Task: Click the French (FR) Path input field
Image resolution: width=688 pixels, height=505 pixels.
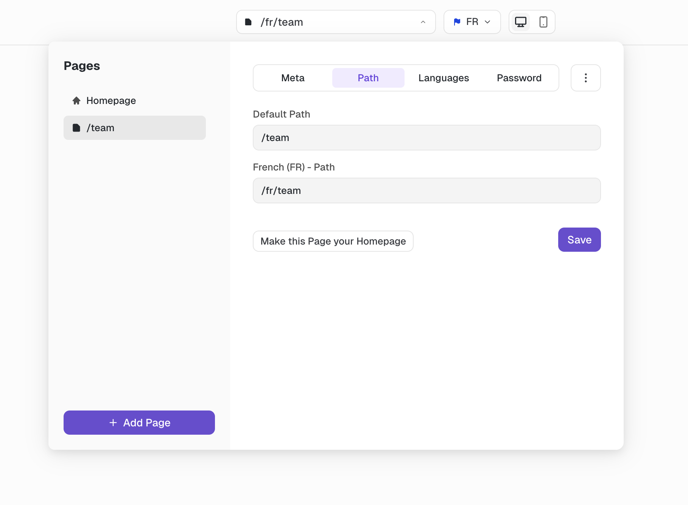Action: [x=426, y=191]
